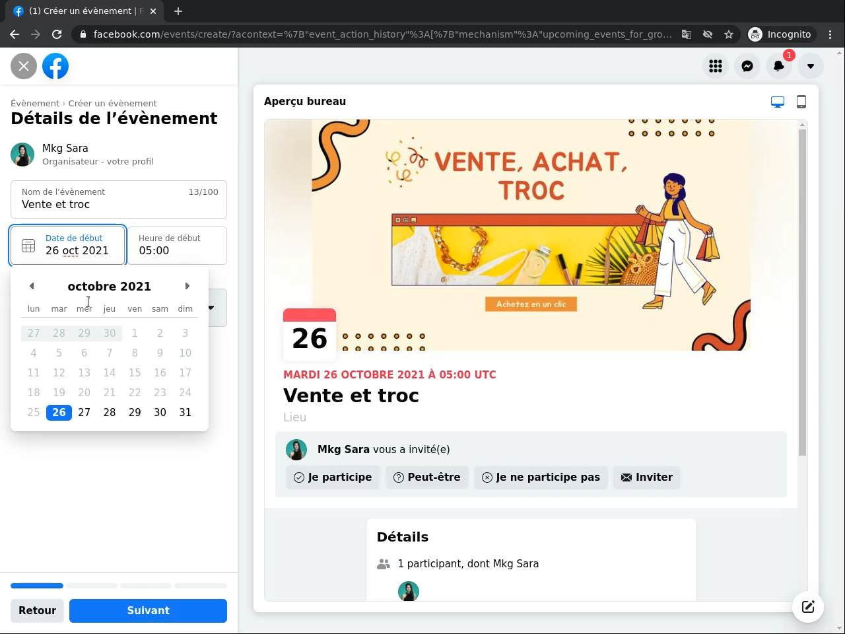The width and height of the screenshot is (845, 634).
Task: Go to the previous month in calendar
Action: (32, 286)
